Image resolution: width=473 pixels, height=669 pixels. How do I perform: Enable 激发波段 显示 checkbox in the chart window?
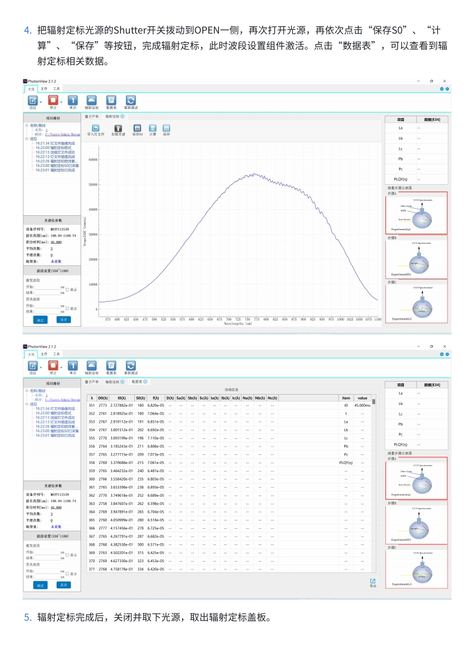pyautogui.click(x=67, y=289)
